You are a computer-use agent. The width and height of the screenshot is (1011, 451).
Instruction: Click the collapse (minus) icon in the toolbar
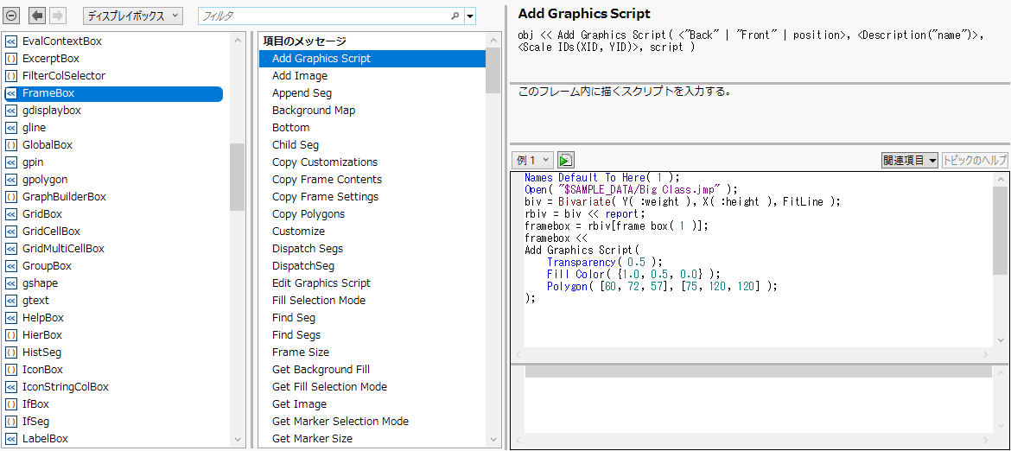tap(12, 16)
